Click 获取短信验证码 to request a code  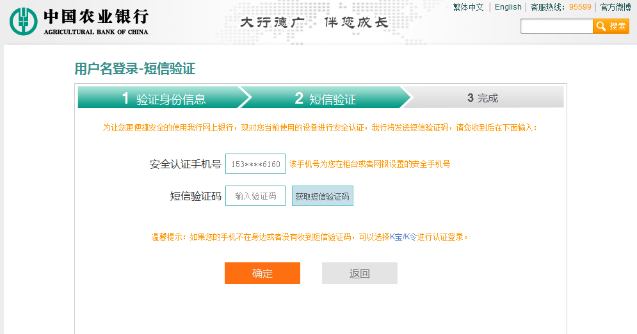click(322, 196)
